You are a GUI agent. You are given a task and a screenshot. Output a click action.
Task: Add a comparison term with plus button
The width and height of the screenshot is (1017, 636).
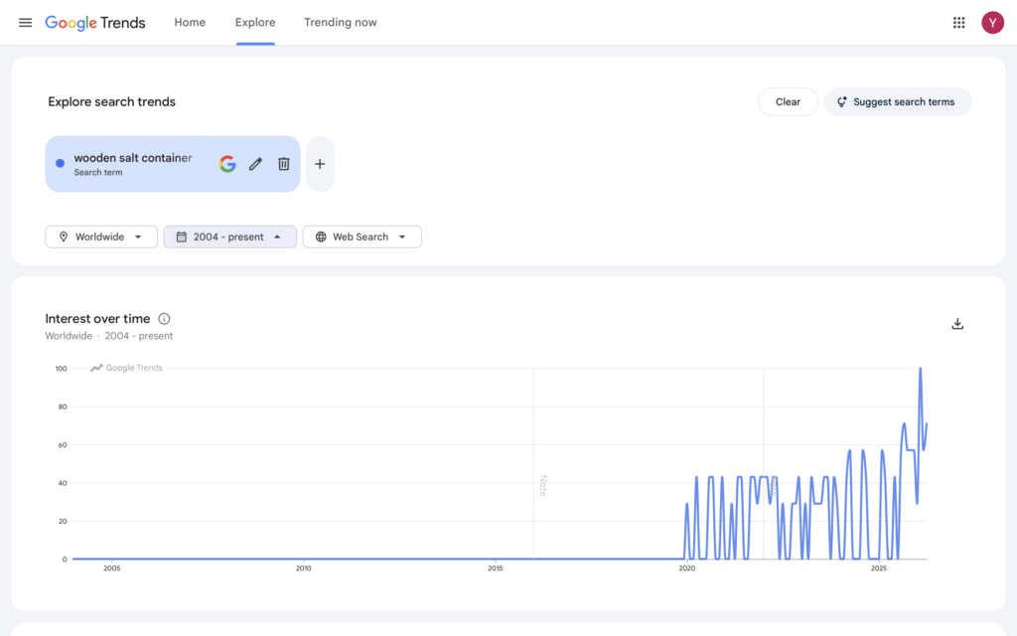tap(319, 164)
